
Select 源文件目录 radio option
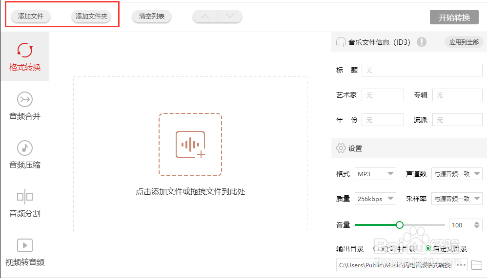click(377, 249)
